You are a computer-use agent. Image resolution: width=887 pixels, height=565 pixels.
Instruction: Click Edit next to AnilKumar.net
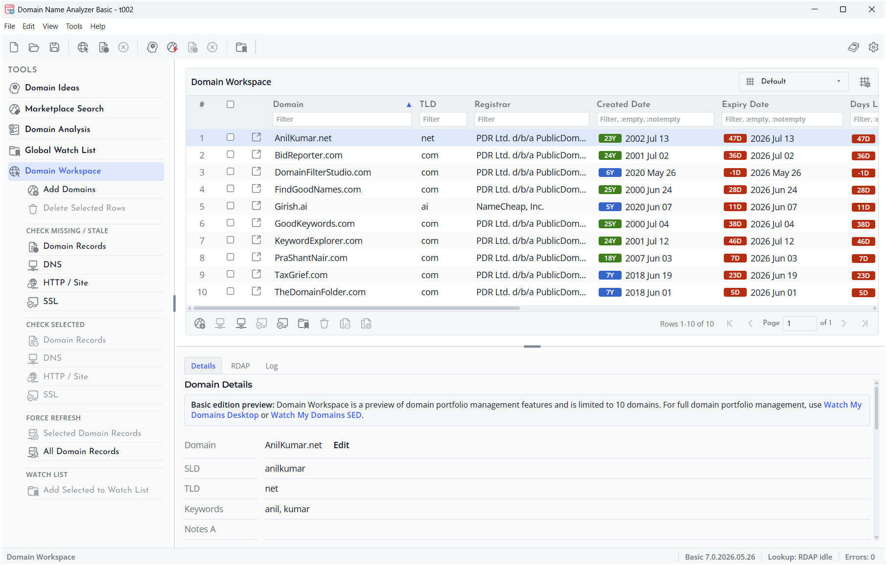pos(341,445)
